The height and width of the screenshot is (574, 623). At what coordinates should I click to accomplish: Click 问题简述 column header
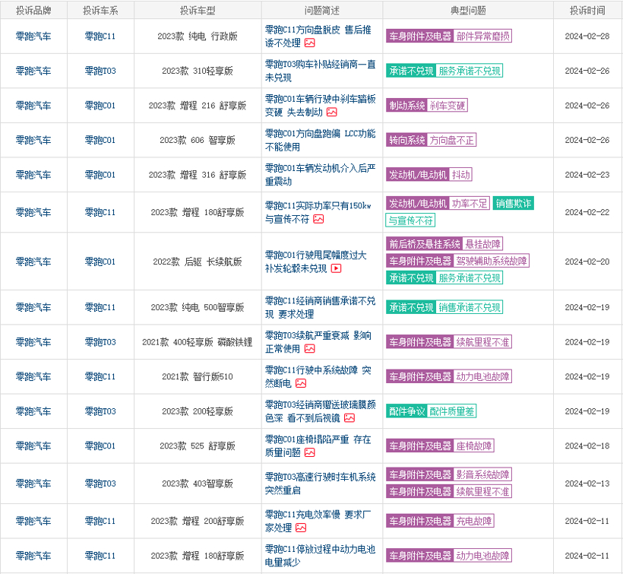click(322, 11)
